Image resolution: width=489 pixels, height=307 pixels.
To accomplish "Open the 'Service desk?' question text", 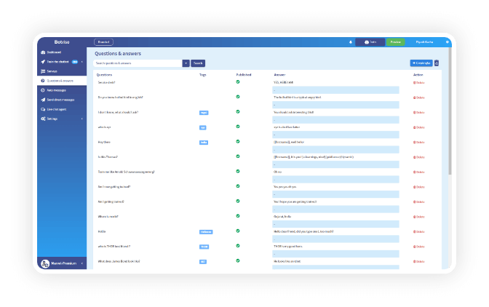I will (x=106, y=83).
